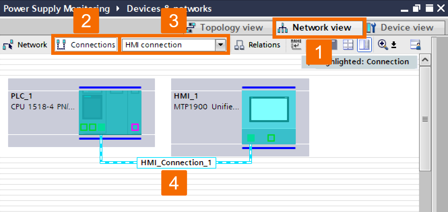This screenshot has width=448, height=212.
Task: Click the assign device name icon
Action: 296,45
